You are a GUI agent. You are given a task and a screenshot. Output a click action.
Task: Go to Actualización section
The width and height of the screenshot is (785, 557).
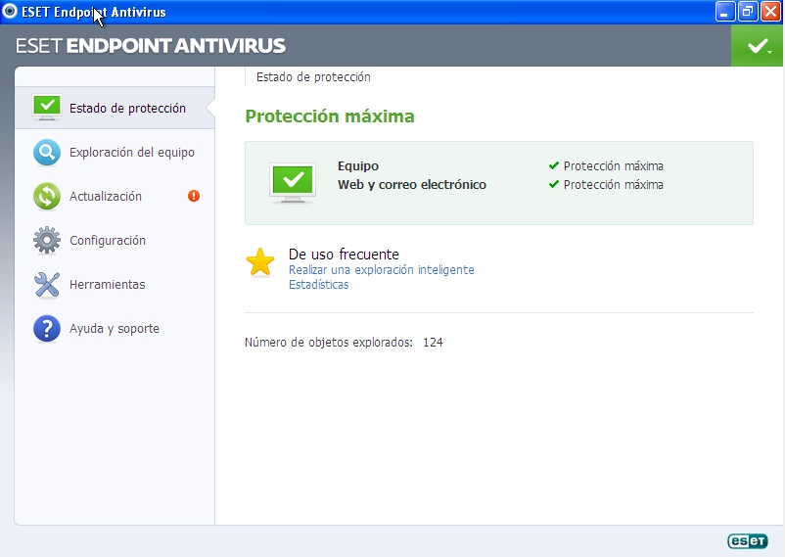point(115,196)
